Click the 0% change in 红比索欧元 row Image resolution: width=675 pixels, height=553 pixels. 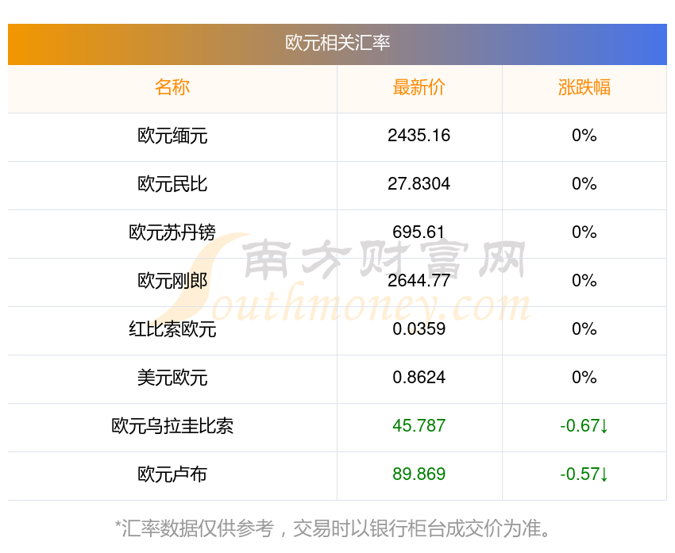click(x=584, y=329)
